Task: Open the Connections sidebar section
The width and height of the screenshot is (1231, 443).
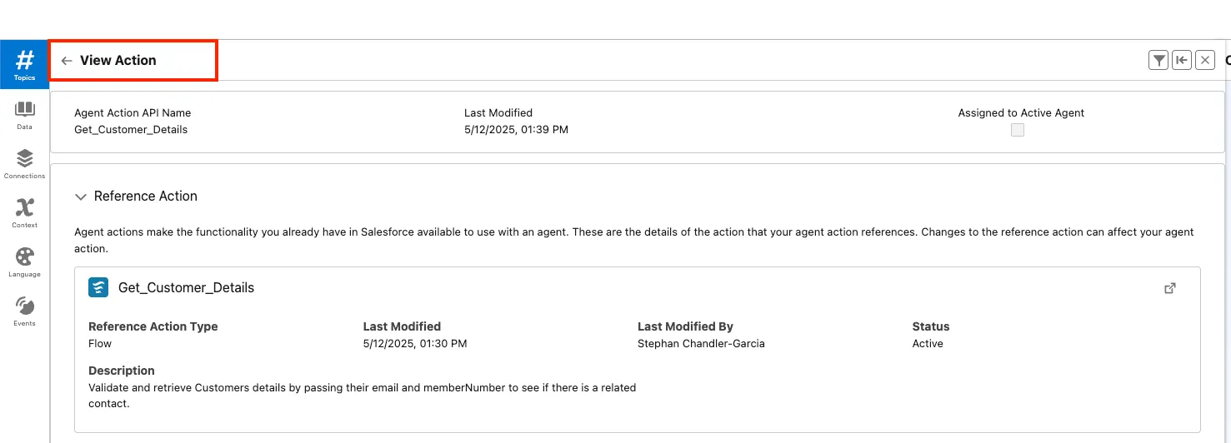Action: [24, 163]
